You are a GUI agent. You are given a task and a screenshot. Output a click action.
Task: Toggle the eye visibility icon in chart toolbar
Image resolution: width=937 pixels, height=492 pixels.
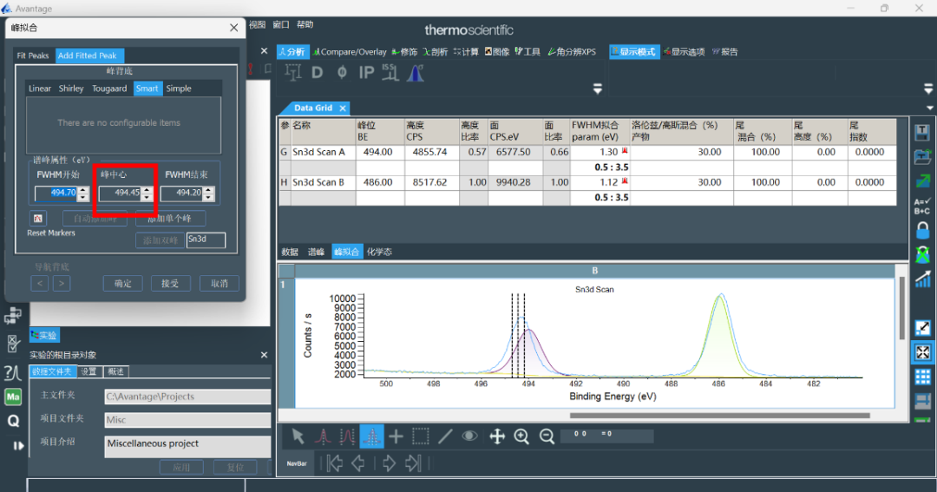[x=470, y=436]
